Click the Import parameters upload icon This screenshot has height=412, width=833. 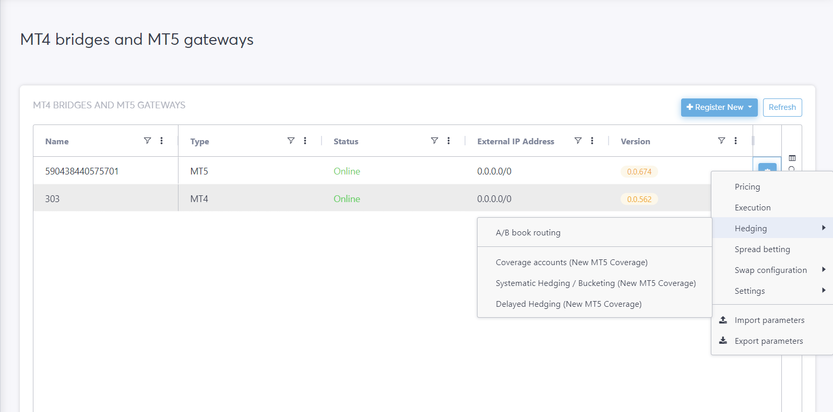723,320
